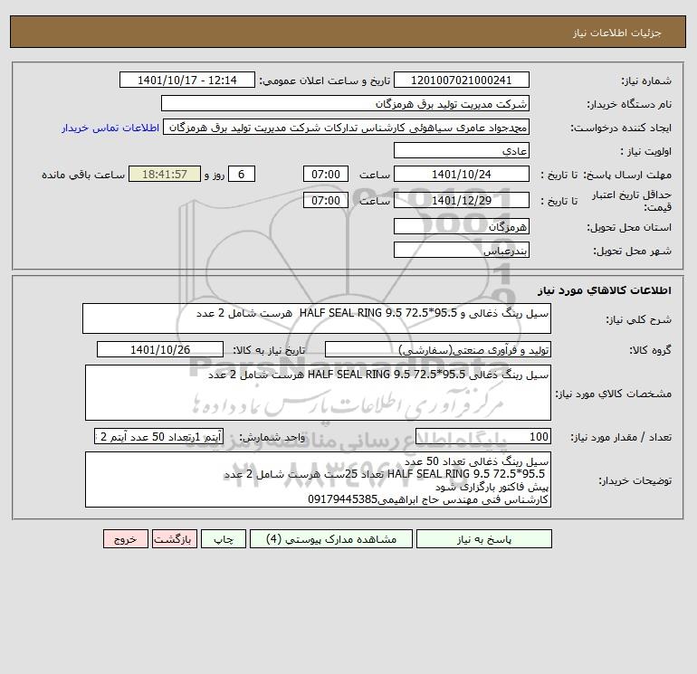Click the 'بازگشت' back button
Screen dimensions: 697x674
click(174, 539)
